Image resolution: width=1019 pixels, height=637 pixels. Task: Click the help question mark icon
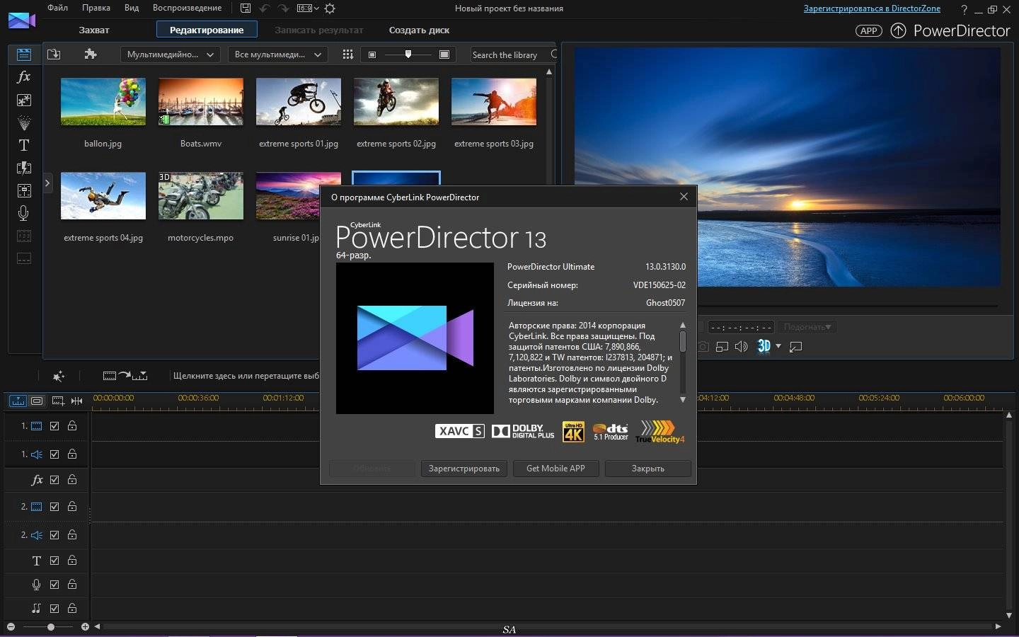pyautogui.click(x=964, y=9)
